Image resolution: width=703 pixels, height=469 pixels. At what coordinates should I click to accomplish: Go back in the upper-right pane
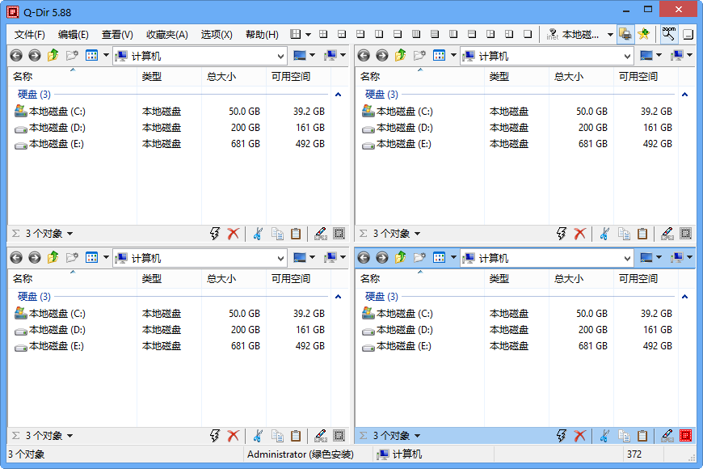[x=364, y=56]
